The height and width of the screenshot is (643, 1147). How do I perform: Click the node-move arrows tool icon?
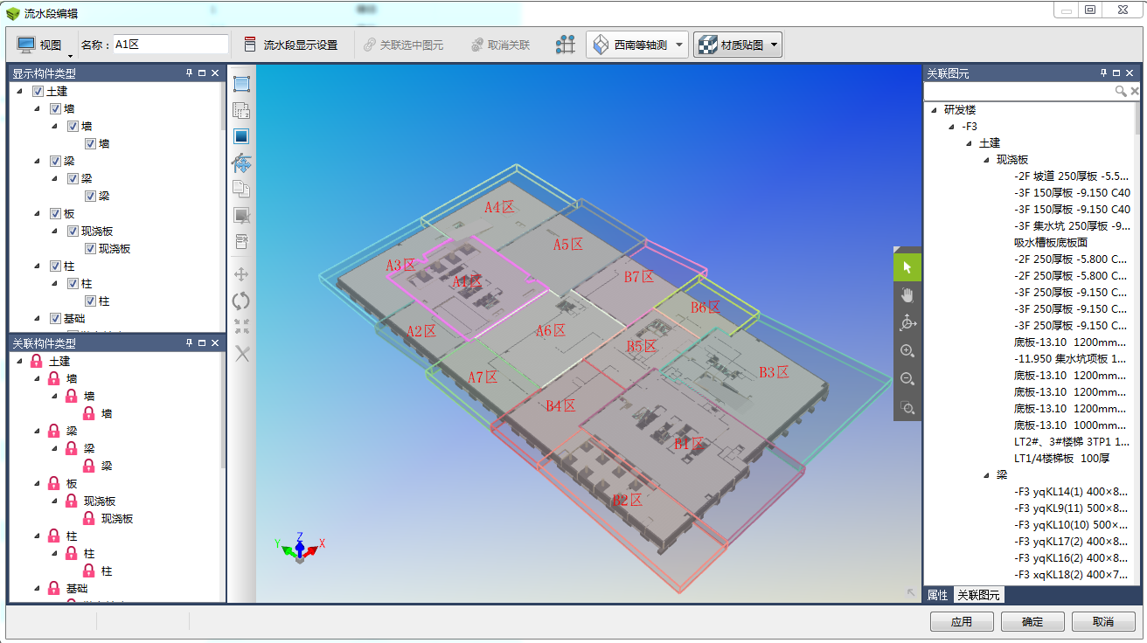coord(242,162)
